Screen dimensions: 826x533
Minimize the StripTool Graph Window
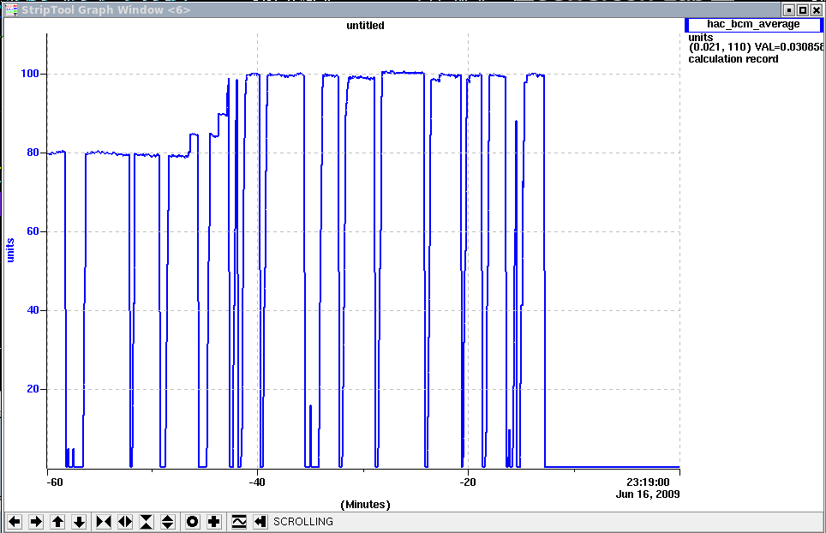click(789, 10)
